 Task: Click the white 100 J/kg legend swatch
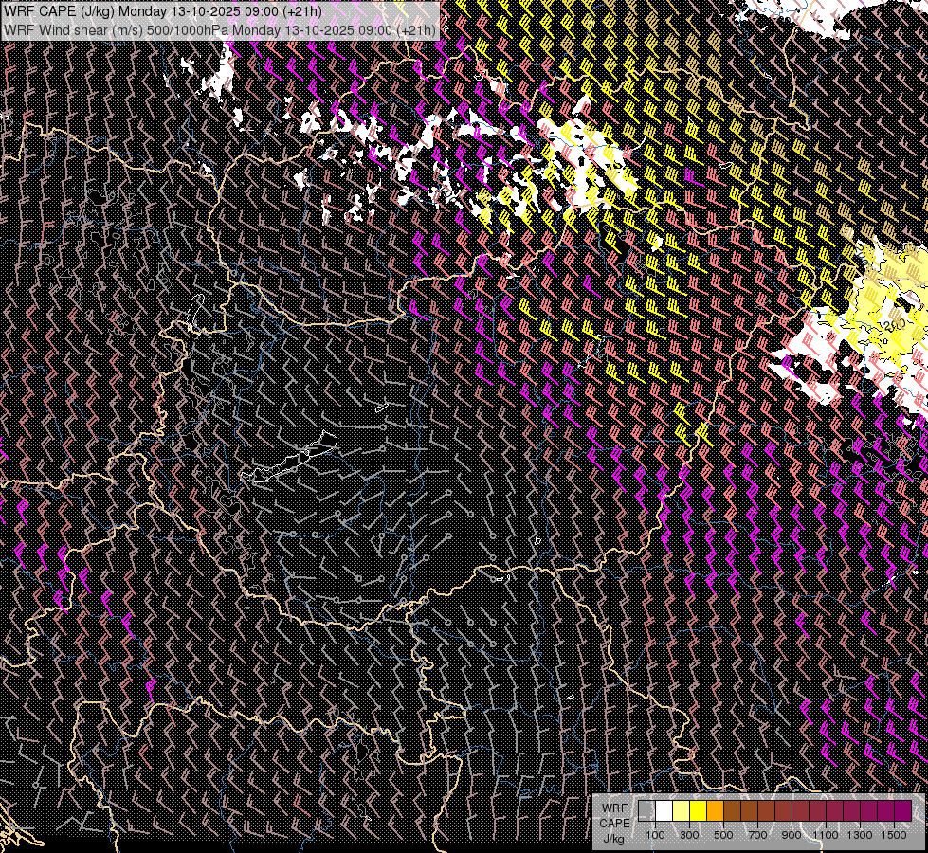coord(664,811)
